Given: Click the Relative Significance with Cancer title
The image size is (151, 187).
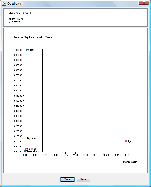Looking at the screenshot, I should pyautogui.click(x=33, y=37).
